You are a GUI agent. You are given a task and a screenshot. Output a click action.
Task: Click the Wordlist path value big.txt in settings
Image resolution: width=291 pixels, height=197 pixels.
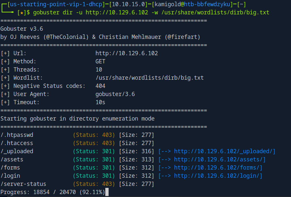[x=149, y=78]
